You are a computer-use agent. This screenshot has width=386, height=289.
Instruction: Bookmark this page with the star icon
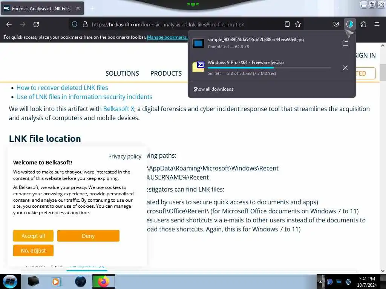coord(298,24)
